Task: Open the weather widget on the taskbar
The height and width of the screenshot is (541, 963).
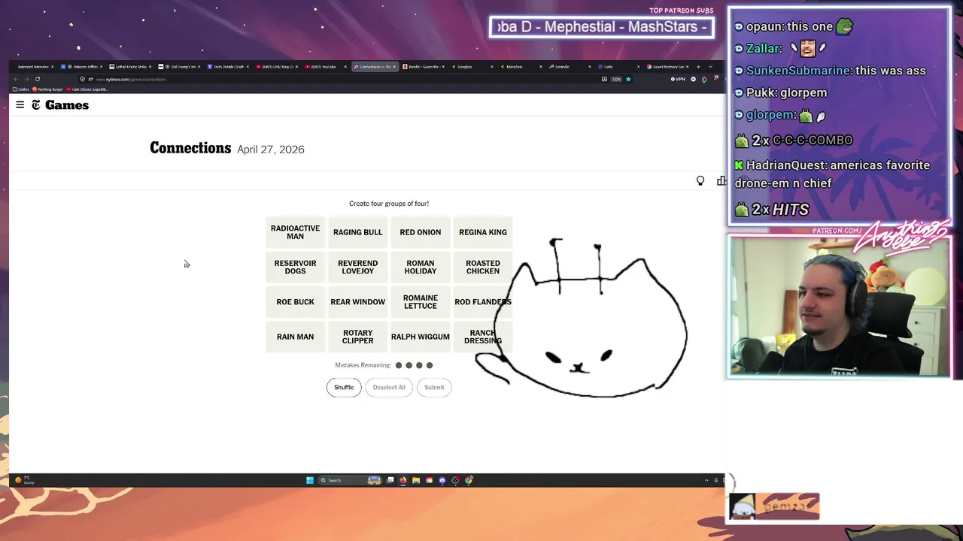Action: click(25, 480)
